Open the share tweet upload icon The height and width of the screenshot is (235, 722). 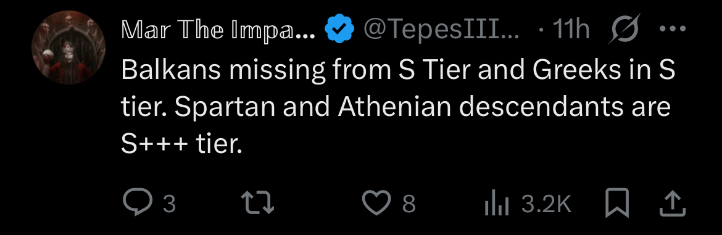(673, 204)
